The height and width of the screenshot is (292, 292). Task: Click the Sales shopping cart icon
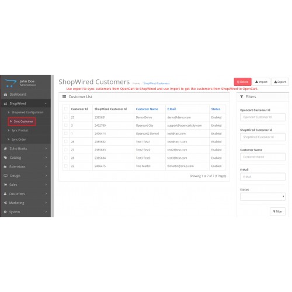coord(5,185)
